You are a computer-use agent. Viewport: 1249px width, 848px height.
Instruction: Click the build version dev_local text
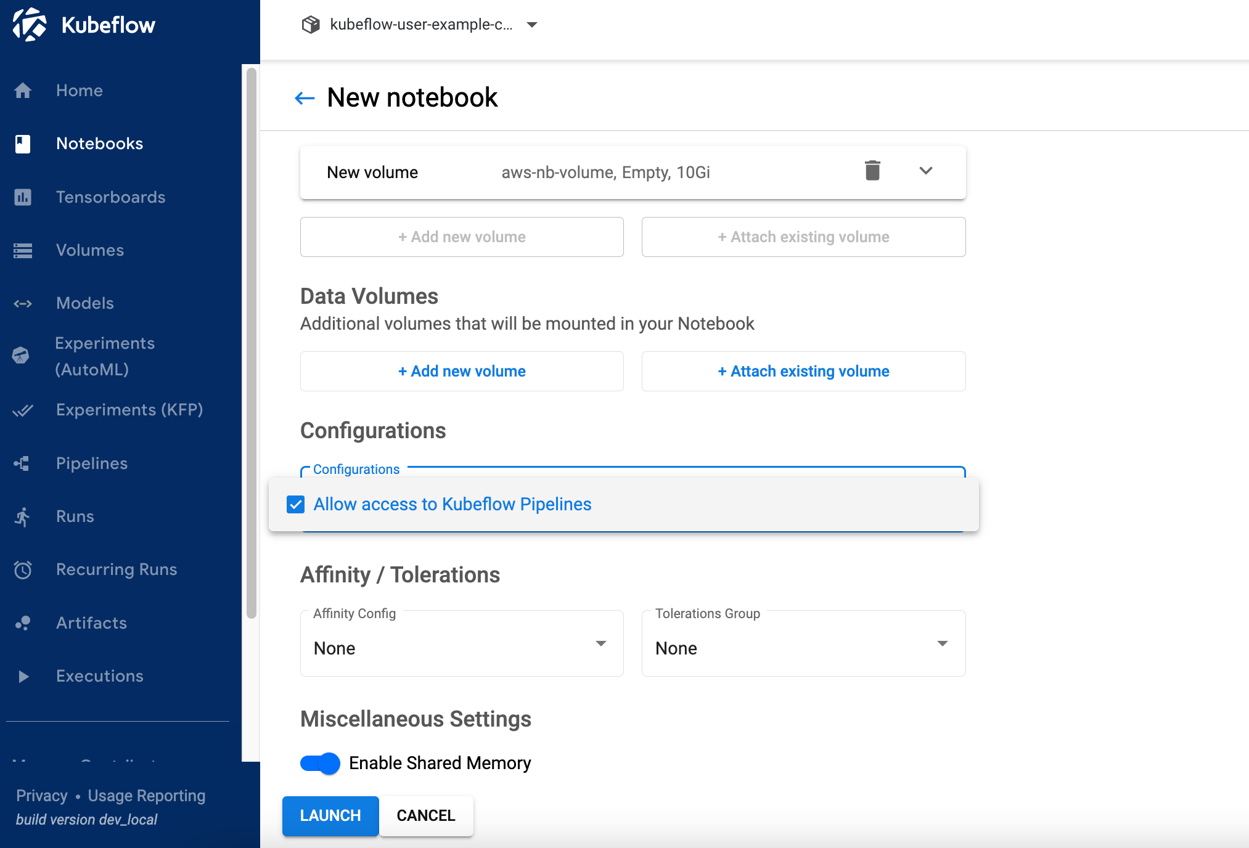(86, 820)
